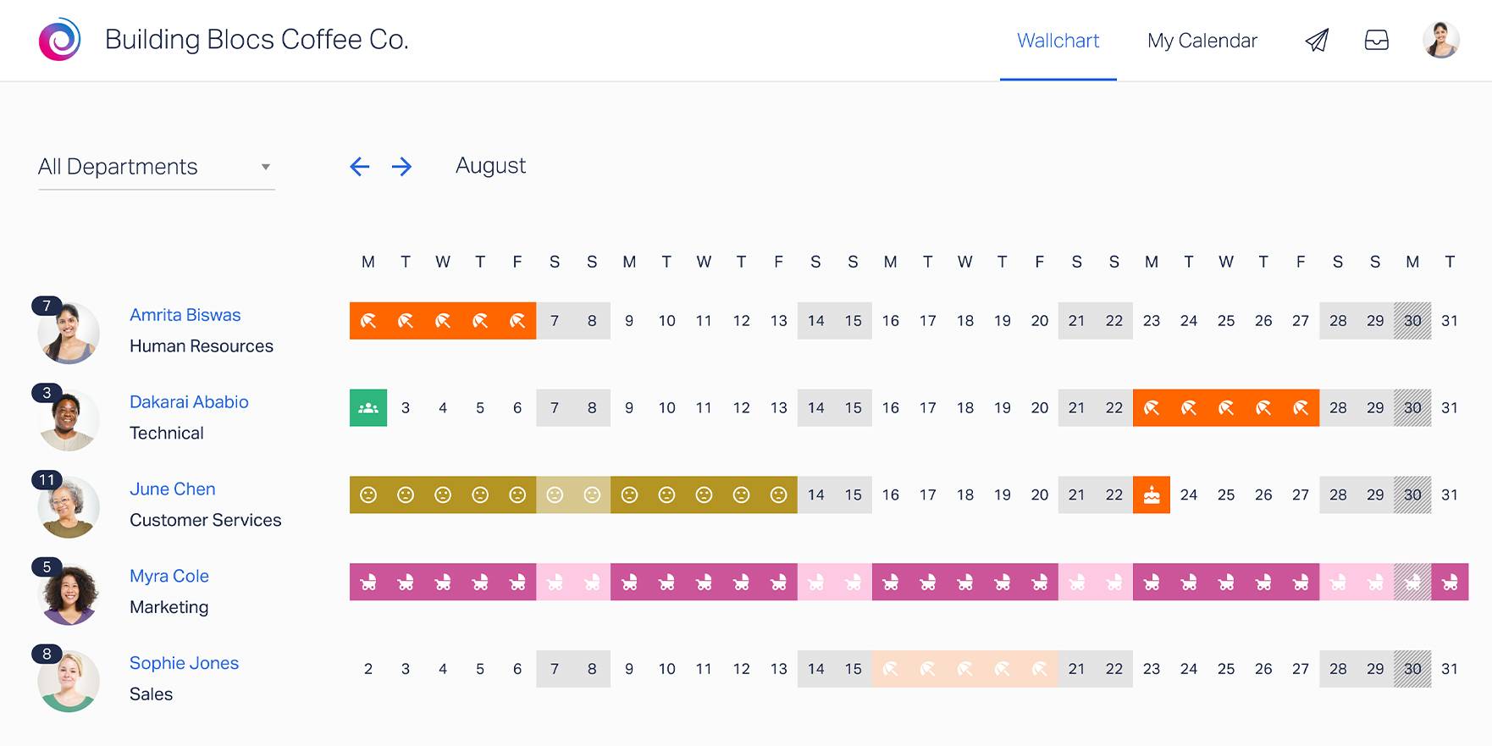Screen dimensions: 1492x746
Task: Open the paper plane announcements icon
Action: 1316,40
